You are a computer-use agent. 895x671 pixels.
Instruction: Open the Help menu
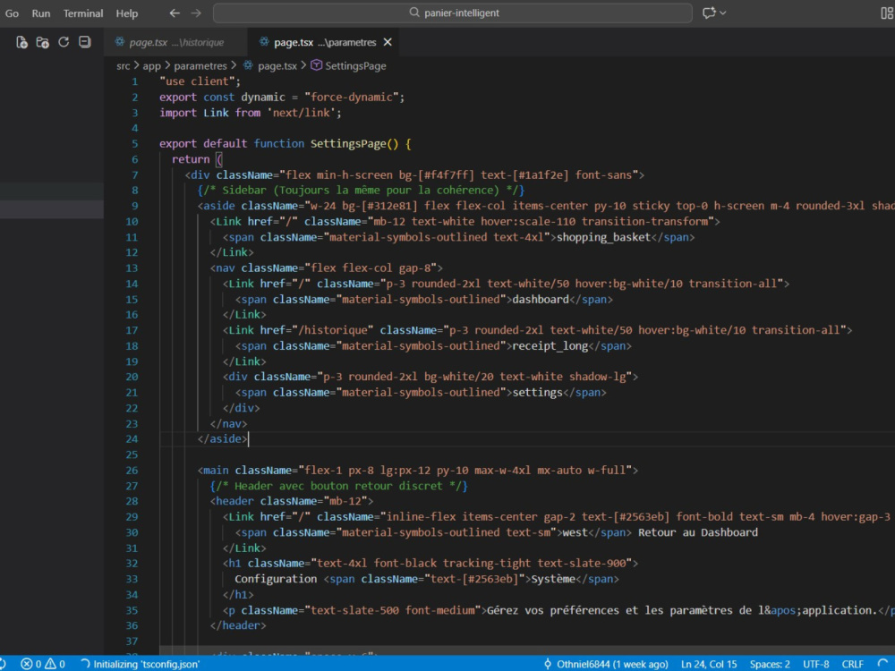click(127, 13)
